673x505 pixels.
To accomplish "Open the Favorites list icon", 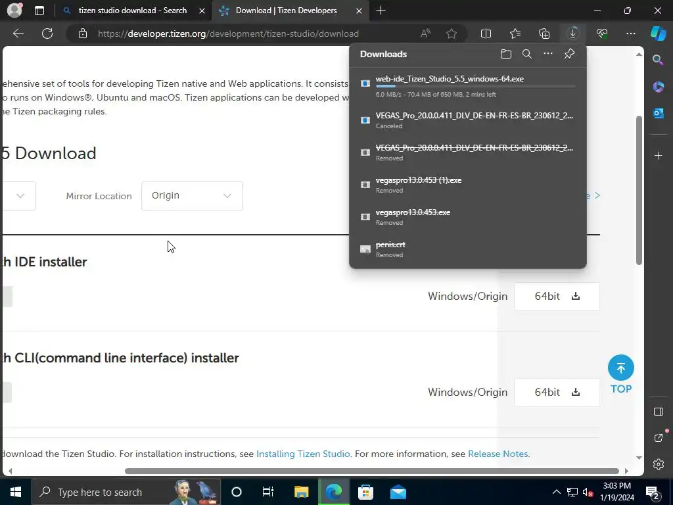I will [x=515, y=34].
